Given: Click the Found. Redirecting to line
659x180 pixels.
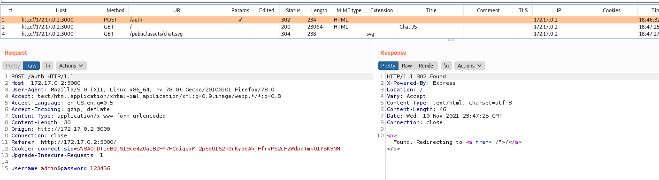Looking at the screenshot, I should pos(458,142).
